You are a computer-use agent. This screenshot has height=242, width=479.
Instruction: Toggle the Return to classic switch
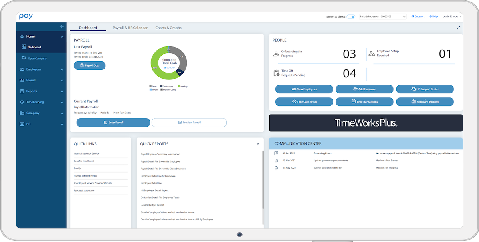(351, 16)
